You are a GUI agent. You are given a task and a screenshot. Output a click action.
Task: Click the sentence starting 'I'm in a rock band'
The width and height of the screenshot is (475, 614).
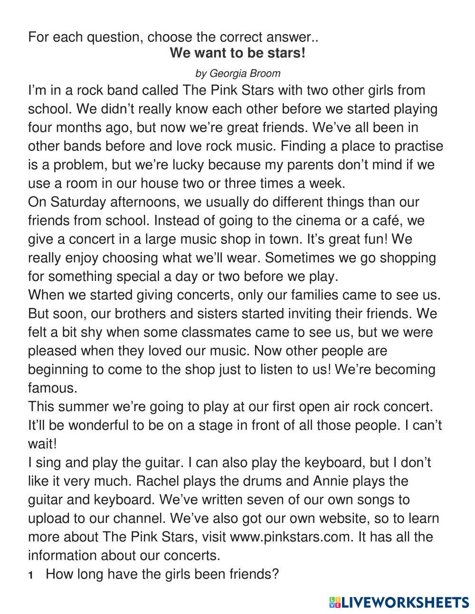coord(227,90)
